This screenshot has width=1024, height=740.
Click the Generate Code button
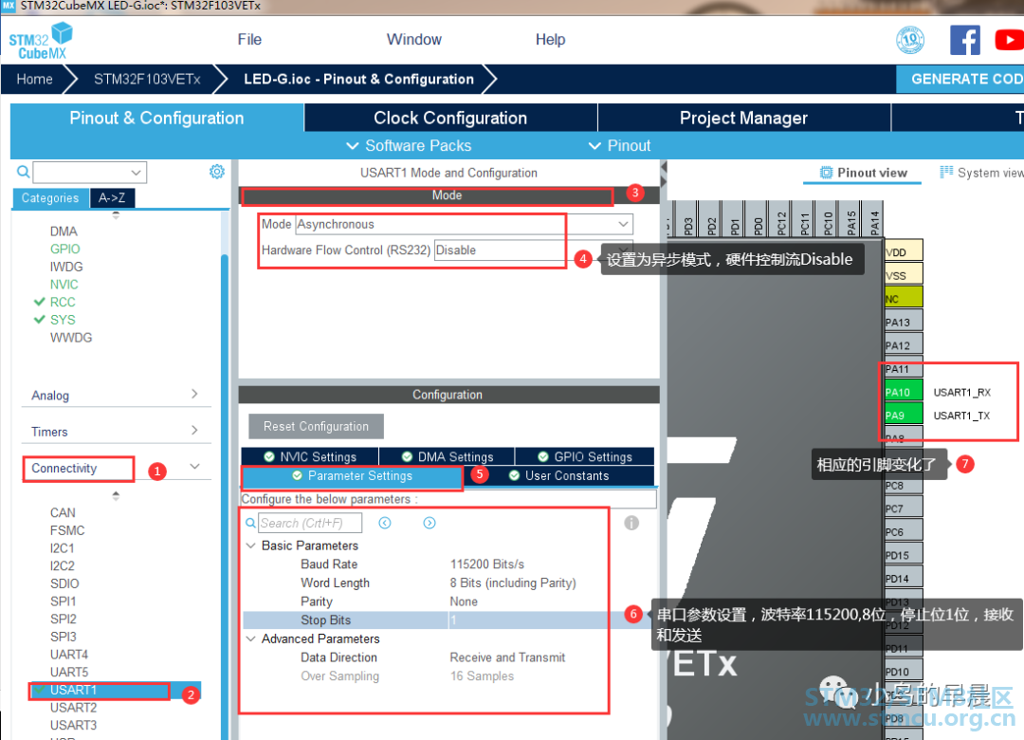click(x=960, y=79)
